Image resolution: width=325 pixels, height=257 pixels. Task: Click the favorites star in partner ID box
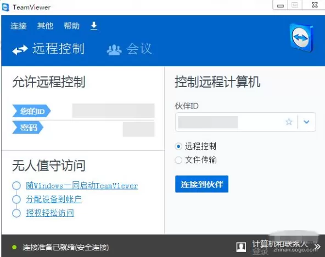click(x=289, y=122)
